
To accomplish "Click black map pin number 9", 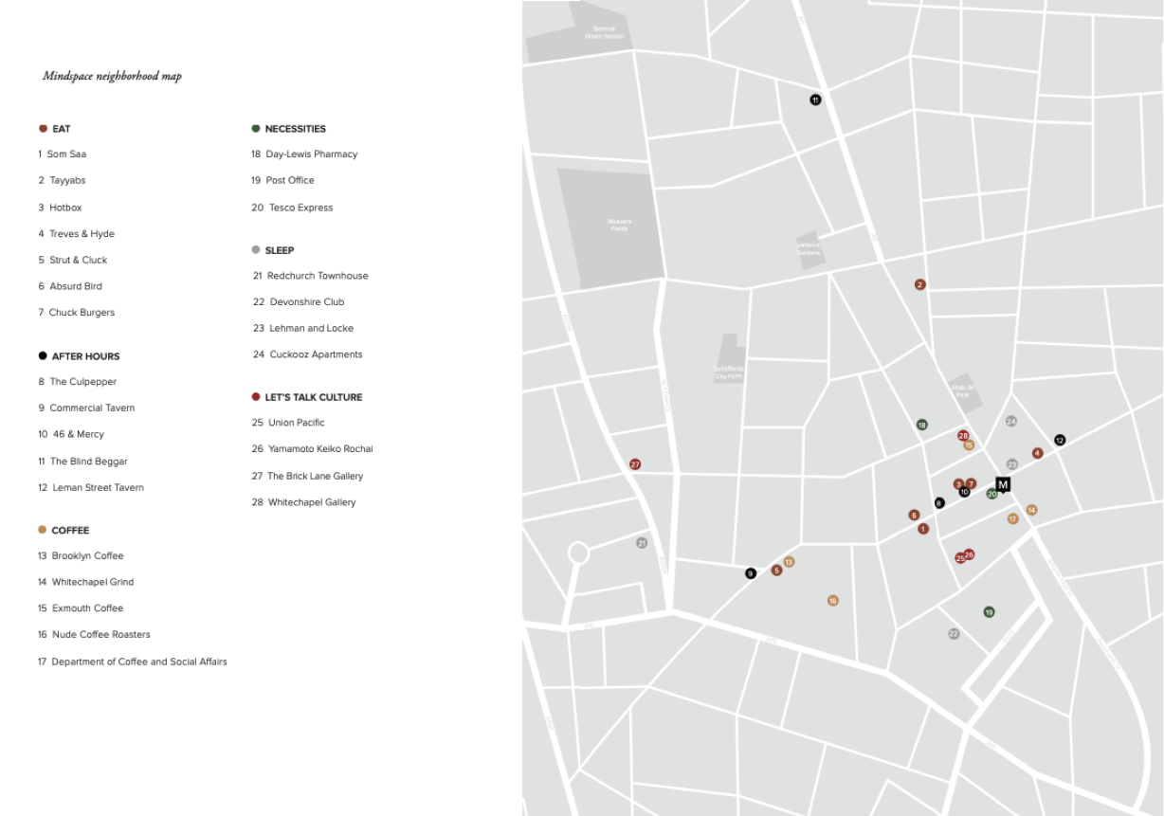I will click(751, 573).
